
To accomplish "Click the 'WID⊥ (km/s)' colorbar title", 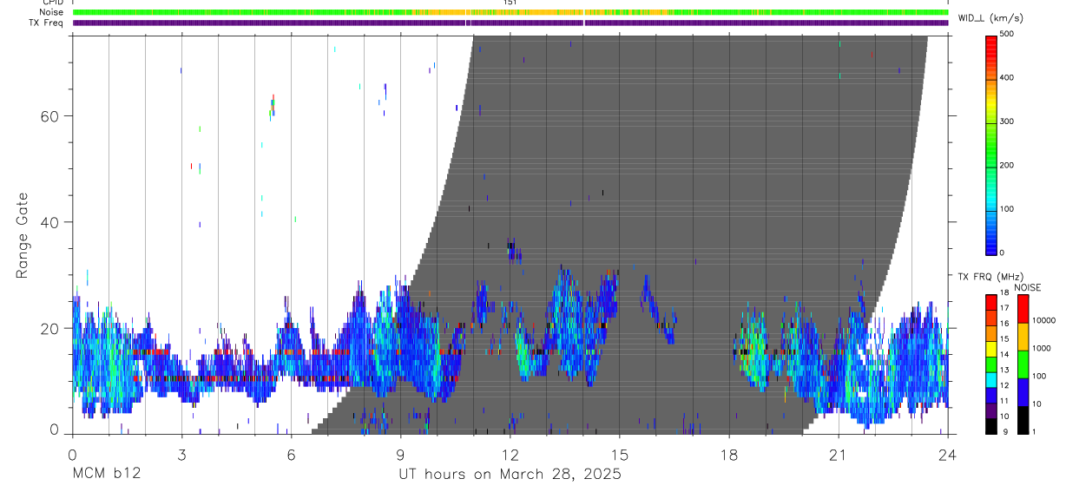I will (989, 17).
